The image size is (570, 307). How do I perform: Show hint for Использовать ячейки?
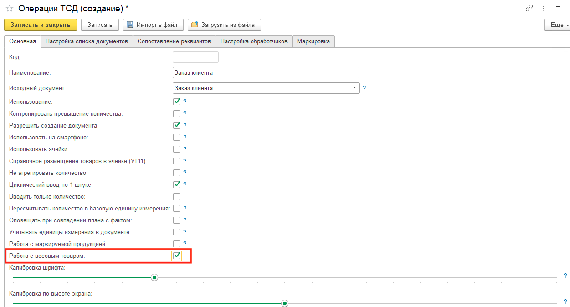coord(185,149)
